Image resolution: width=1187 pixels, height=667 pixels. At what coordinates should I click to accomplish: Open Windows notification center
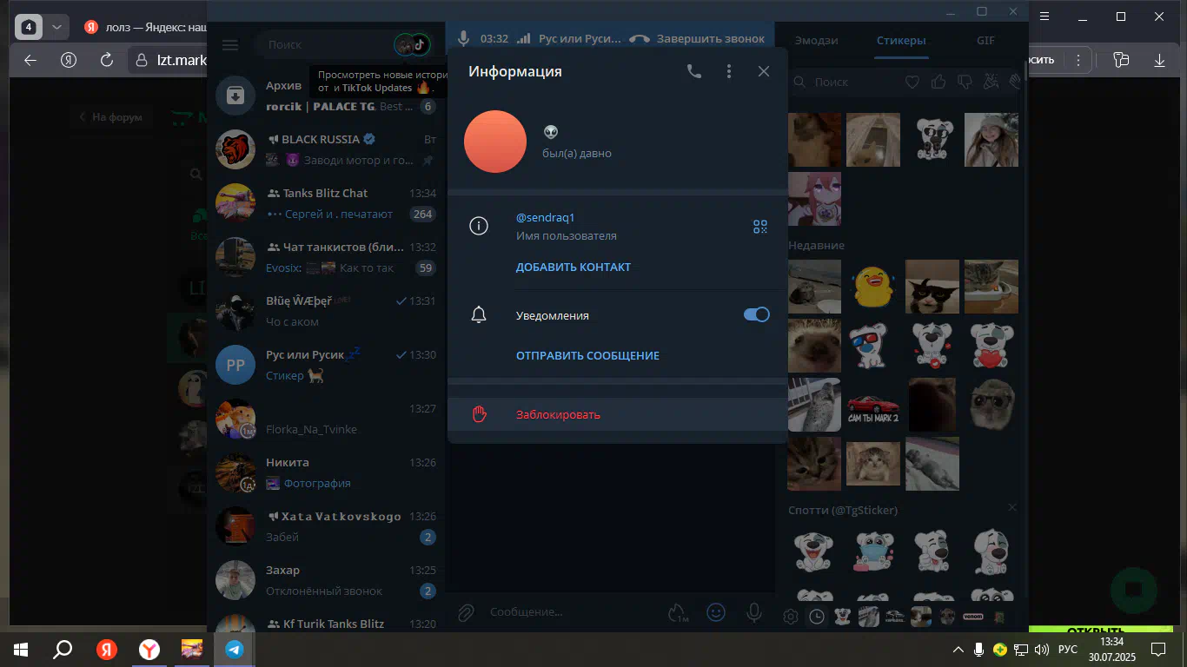pos(1158,649)
